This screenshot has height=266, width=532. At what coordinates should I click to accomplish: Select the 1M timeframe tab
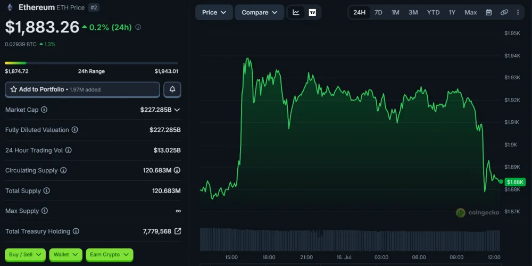coord(395,13)
